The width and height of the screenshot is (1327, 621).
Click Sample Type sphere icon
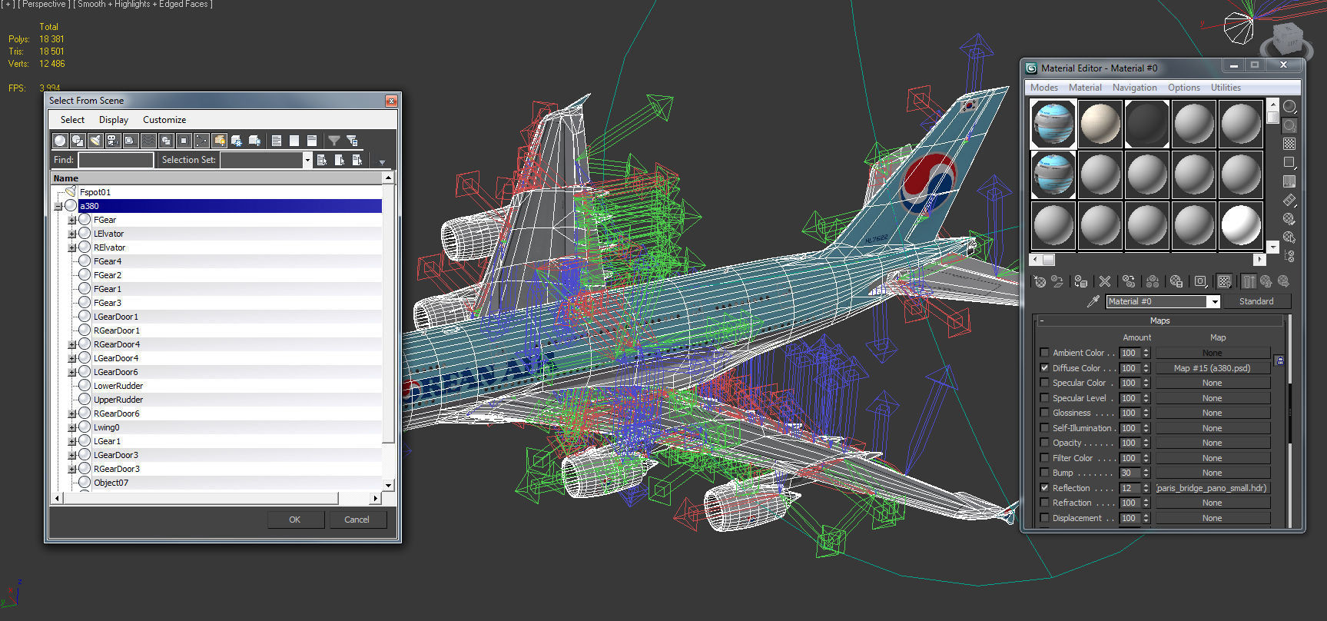click(1289, 107)
